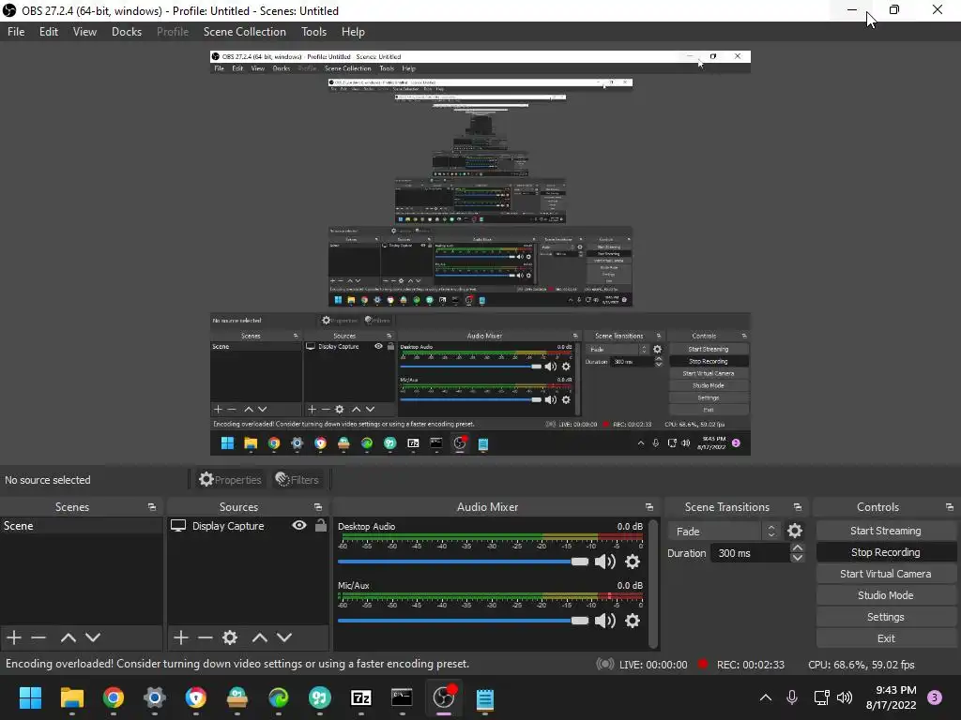Screen dimensions: 961x720
Task: Mute Desktop Audio speaker icon
Action: tap(605, 562)
